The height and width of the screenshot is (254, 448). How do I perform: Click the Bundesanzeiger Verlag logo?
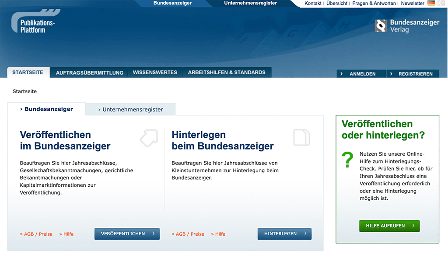pos(407,26)
